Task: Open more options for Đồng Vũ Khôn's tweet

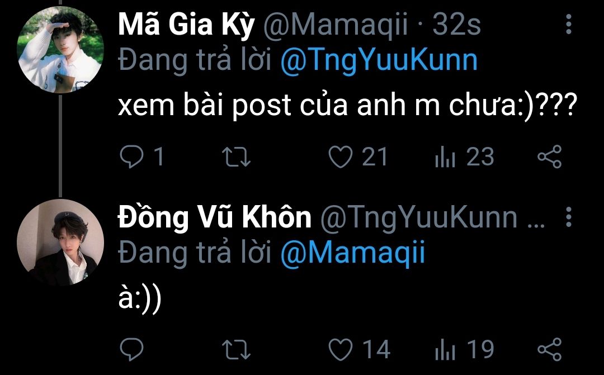Action: coord(569,217)
